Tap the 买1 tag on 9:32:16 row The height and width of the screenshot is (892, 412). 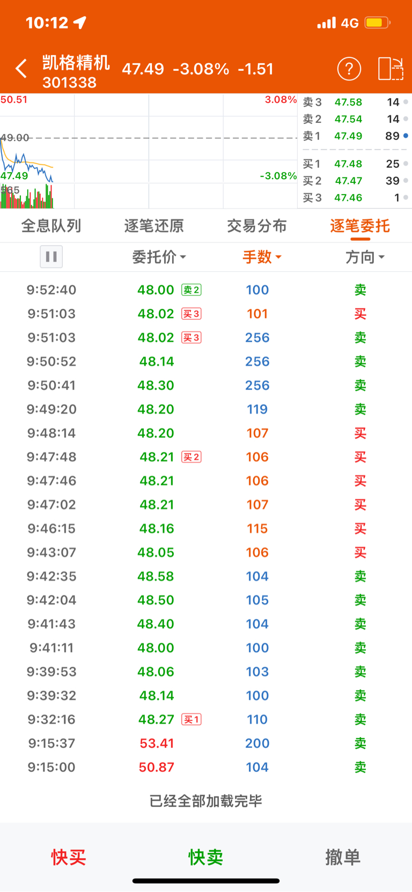[192, 719]
